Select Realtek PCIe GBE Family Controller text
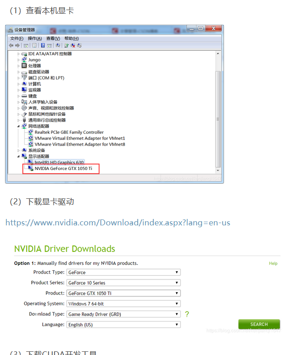The width and height of the screenshot is (302, 355). (69, 132)
